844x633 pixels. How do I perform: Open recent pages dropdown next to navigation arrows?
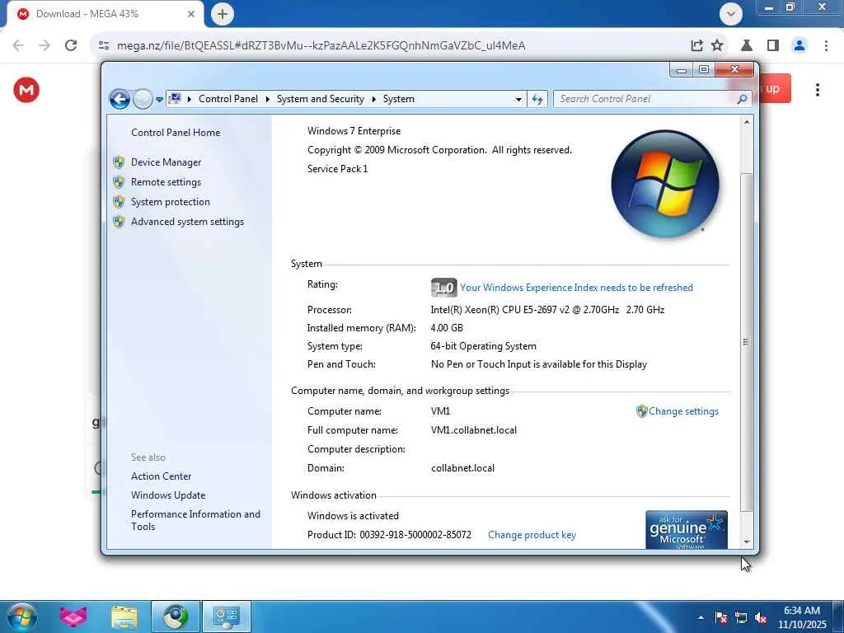click(159, 100)
